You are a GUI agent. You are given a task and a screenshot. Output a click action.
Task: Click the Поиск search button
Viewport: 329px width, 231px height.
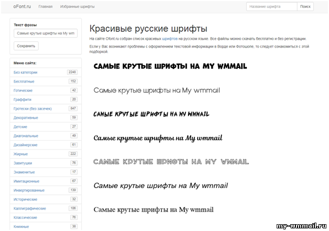[305, 6]
